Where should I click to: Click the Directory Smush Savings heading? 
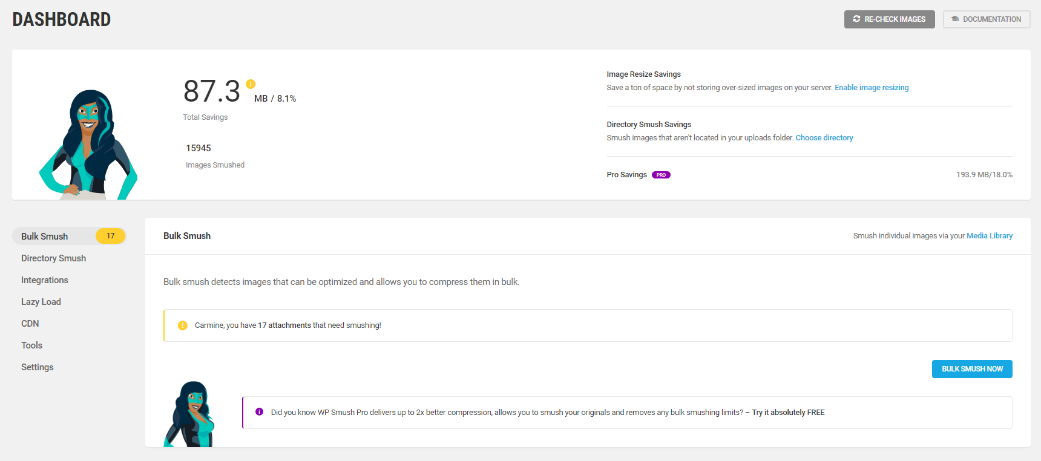649,125
